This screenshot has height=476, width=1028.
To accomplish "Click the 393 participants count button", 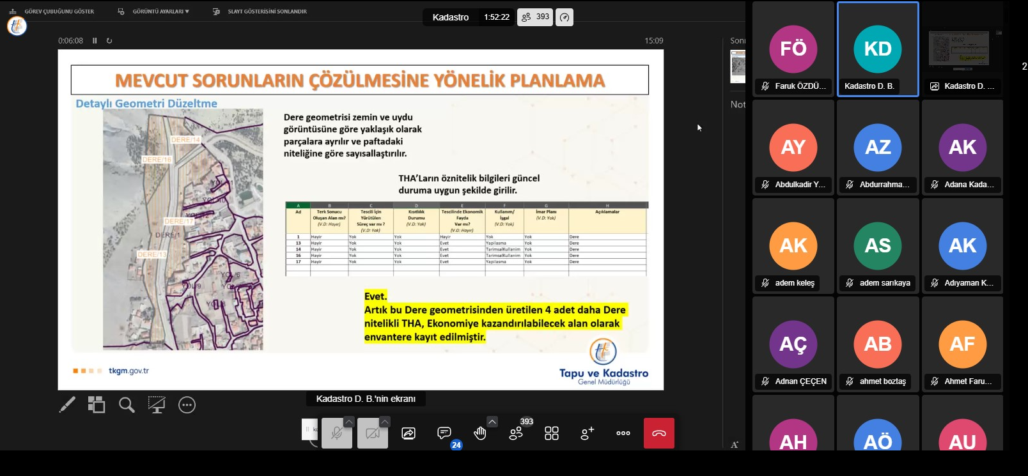I will (x=535, y=17).
